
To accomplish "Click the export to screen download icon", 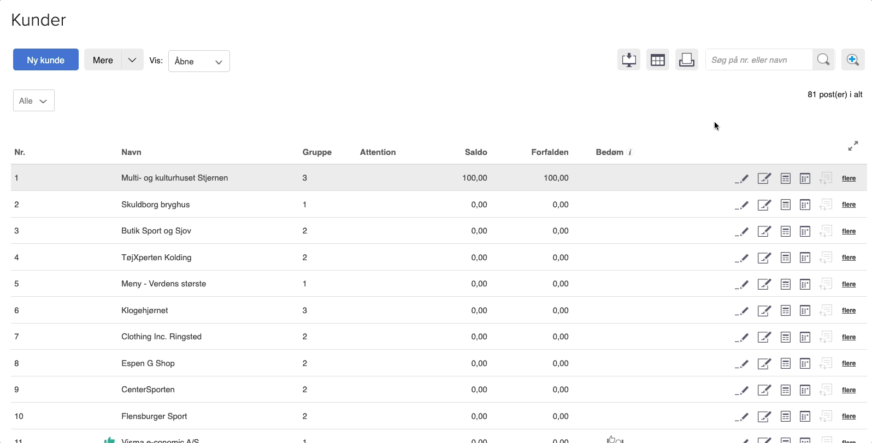I will [629, 60].
